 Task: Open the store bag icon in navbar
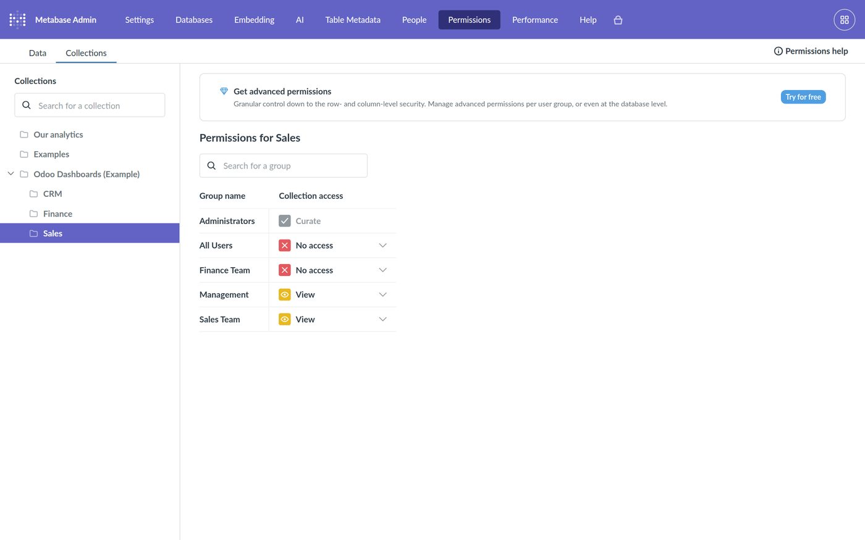click(x=618, y=20)
